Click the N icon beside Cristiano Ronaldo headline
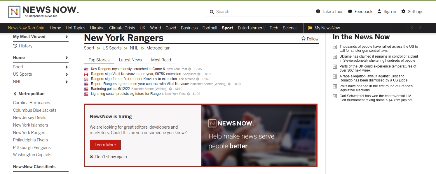The image size is (436, 174). point(335,77)
